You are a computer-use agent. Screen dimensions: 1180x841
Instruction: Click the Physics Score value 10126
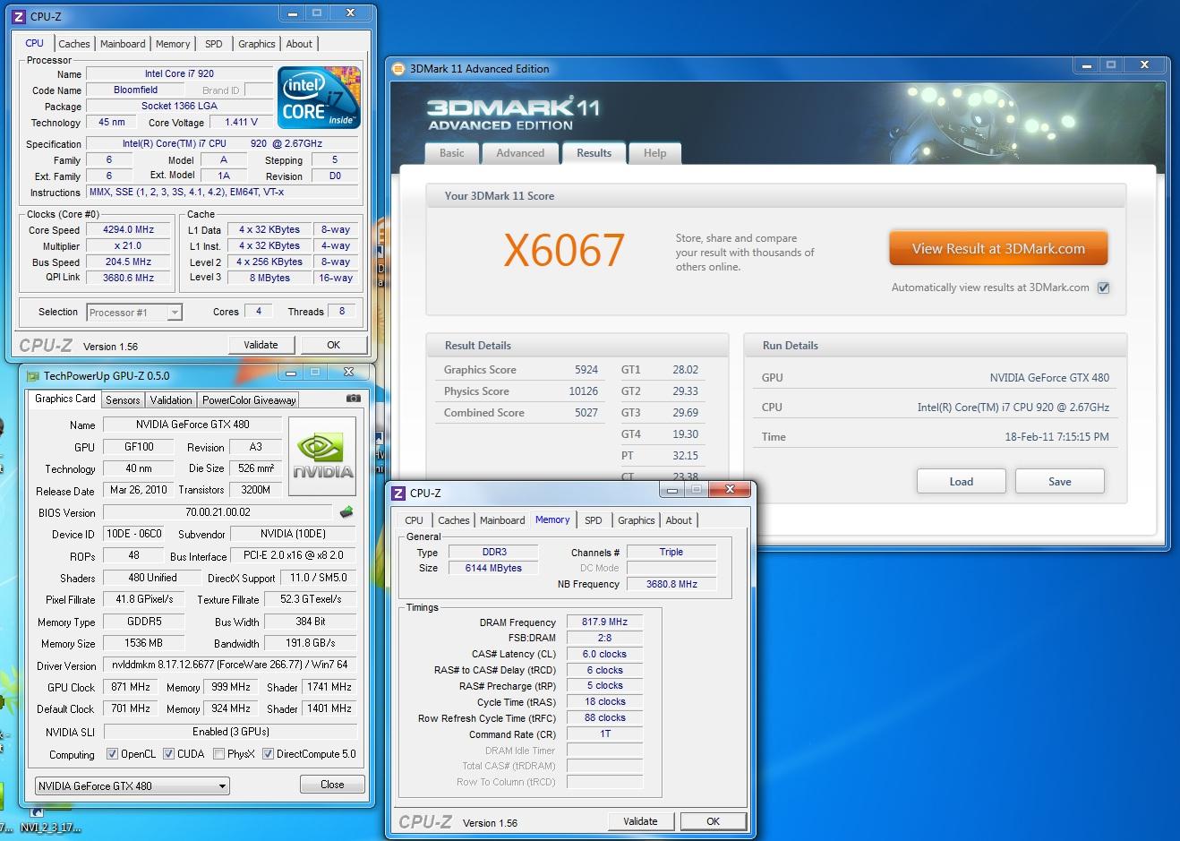(583, 391)
